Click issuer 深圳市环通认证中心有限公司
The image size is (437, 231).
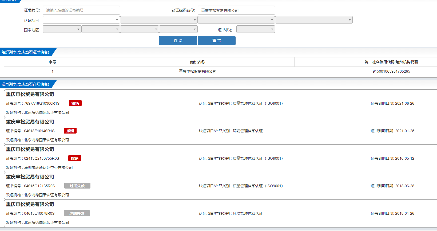click(x=48, y=167)
